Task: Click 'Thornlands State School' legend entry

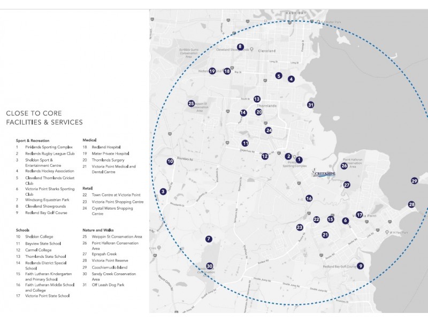Action: point(45,257)
